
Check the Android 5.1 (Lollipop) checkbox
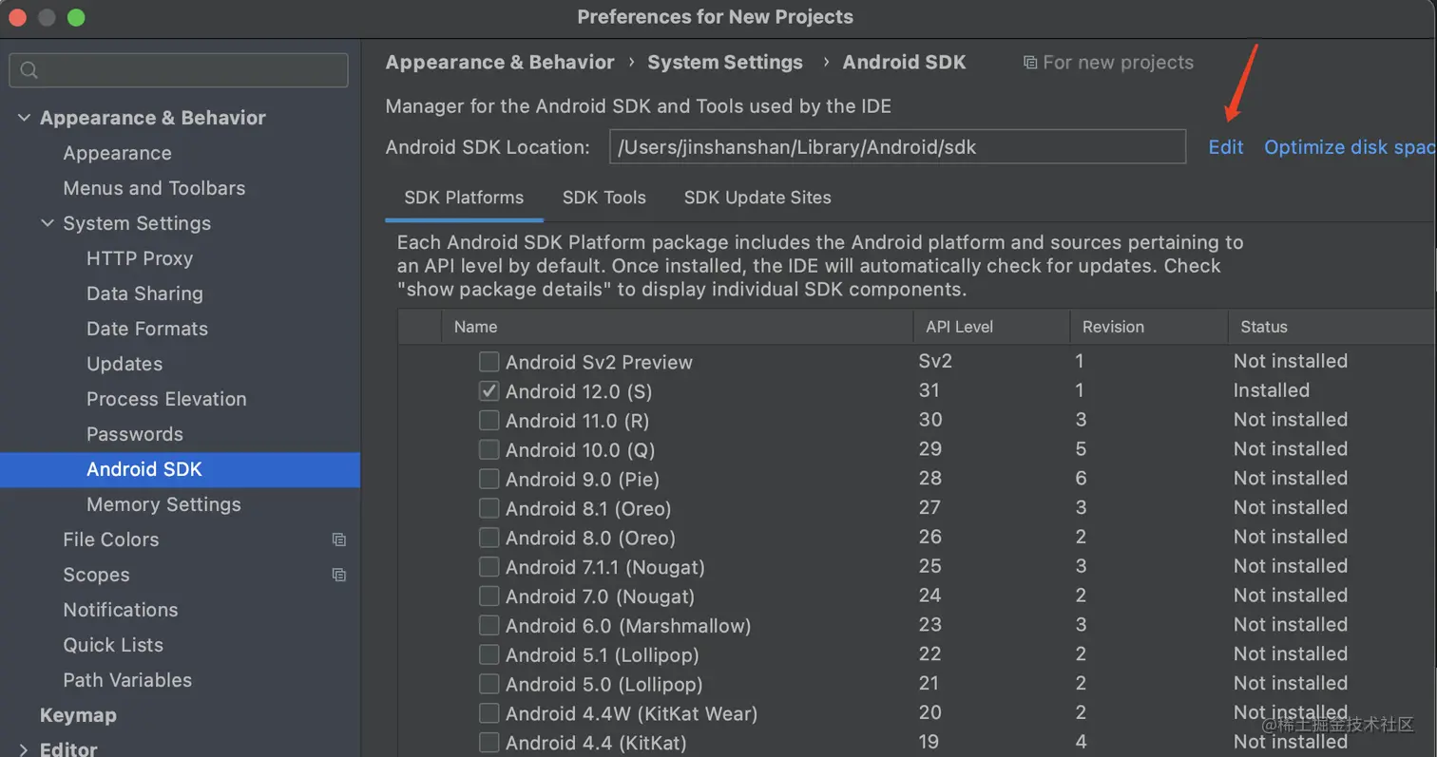[489, 654]
